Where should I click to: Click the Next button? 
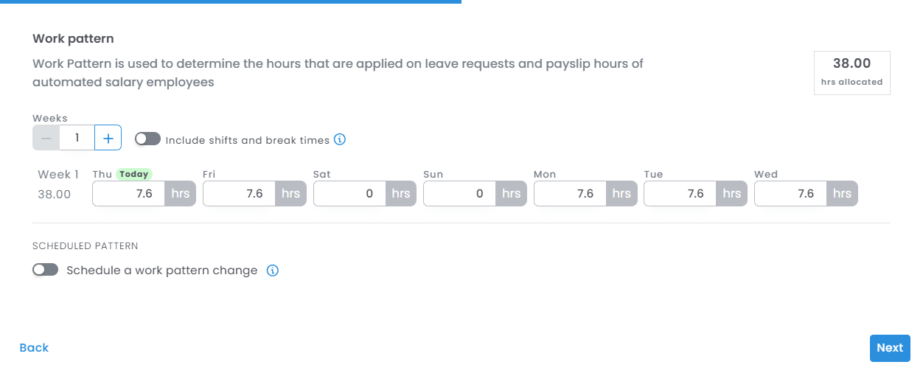[x=890, y=348]
